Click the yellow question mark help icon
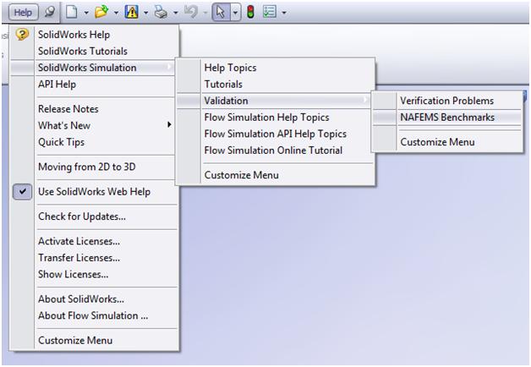 pyautogui.click(x=23, y=35)
